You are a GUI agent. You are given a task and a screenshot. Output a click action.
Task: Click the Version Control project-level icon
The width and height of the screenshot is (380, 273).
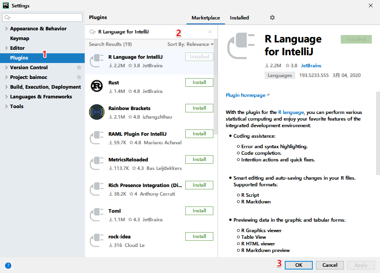click(x=79, y=67)
